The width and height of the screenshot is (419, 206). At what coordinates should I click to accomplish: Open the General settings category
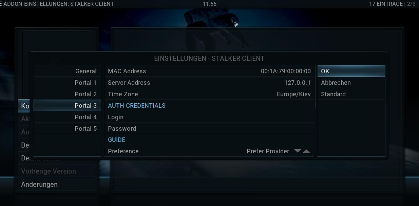pos(67,71)
